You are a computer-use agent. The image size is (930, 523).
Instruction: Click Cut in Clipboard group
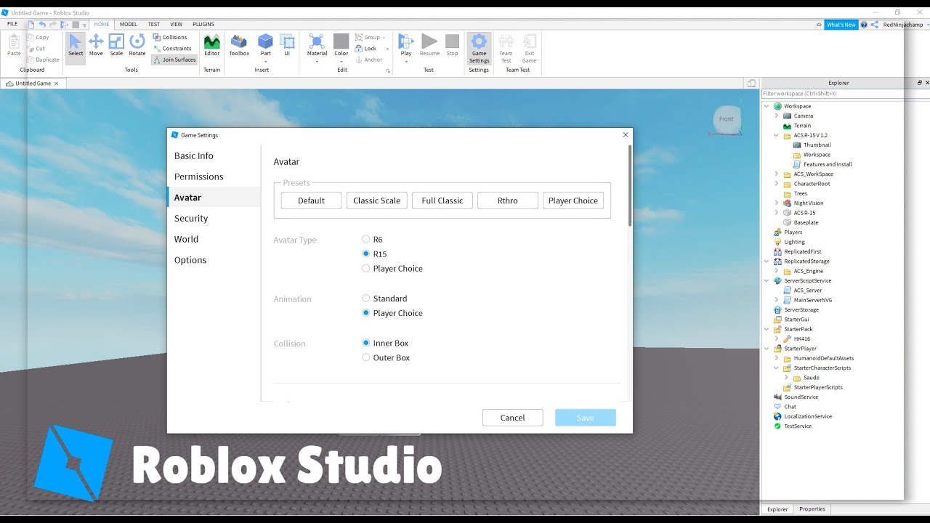click(x=36, y=49)
